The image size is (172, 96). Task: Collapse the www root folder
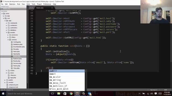(2, 14)
